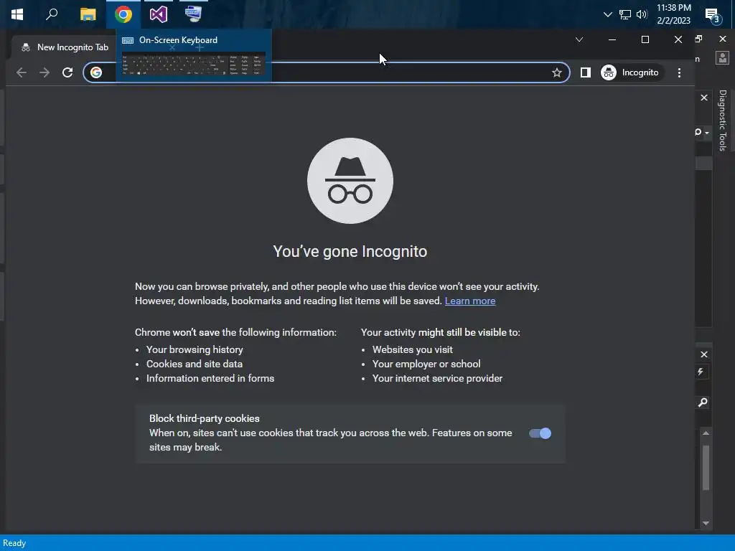Click "You've gone Incognito" heading
Screen dimensions: 735x551
point(350,252)
